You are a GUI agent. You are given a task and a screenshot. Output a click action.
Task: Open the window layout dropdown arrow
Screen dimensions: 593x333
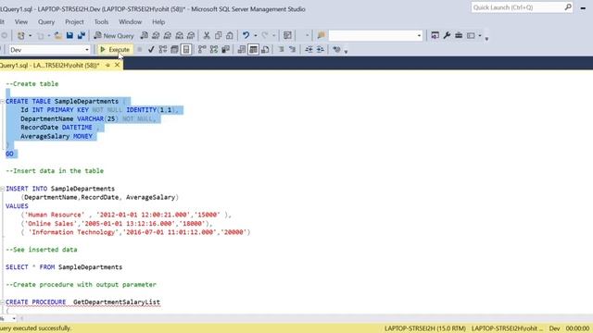[480, 35]
